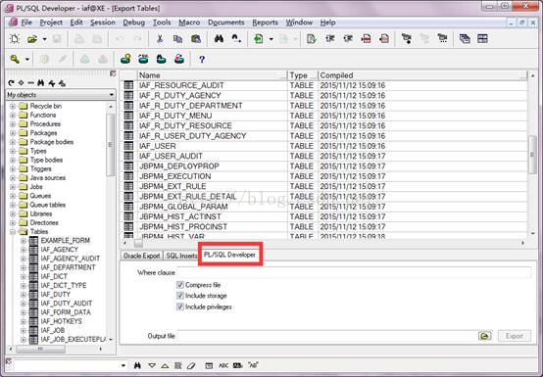
Task: Click the cascade windows icon
Action: point(465,39)
